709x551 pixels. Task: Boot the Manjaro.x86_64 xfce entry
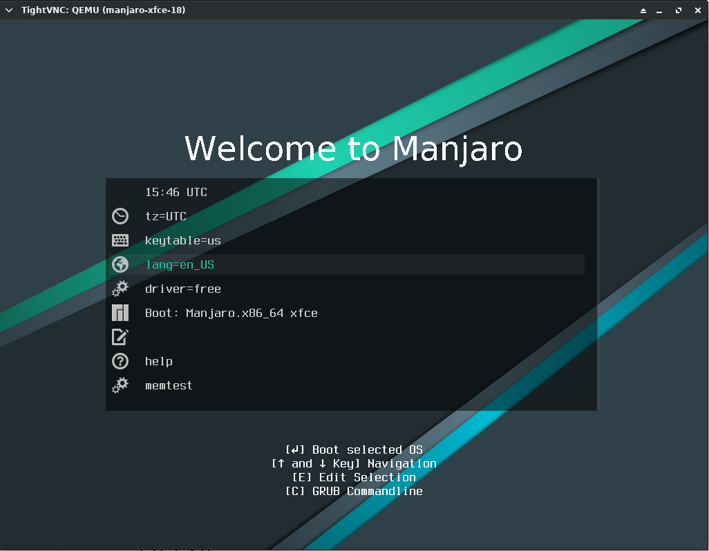point(231,313)
